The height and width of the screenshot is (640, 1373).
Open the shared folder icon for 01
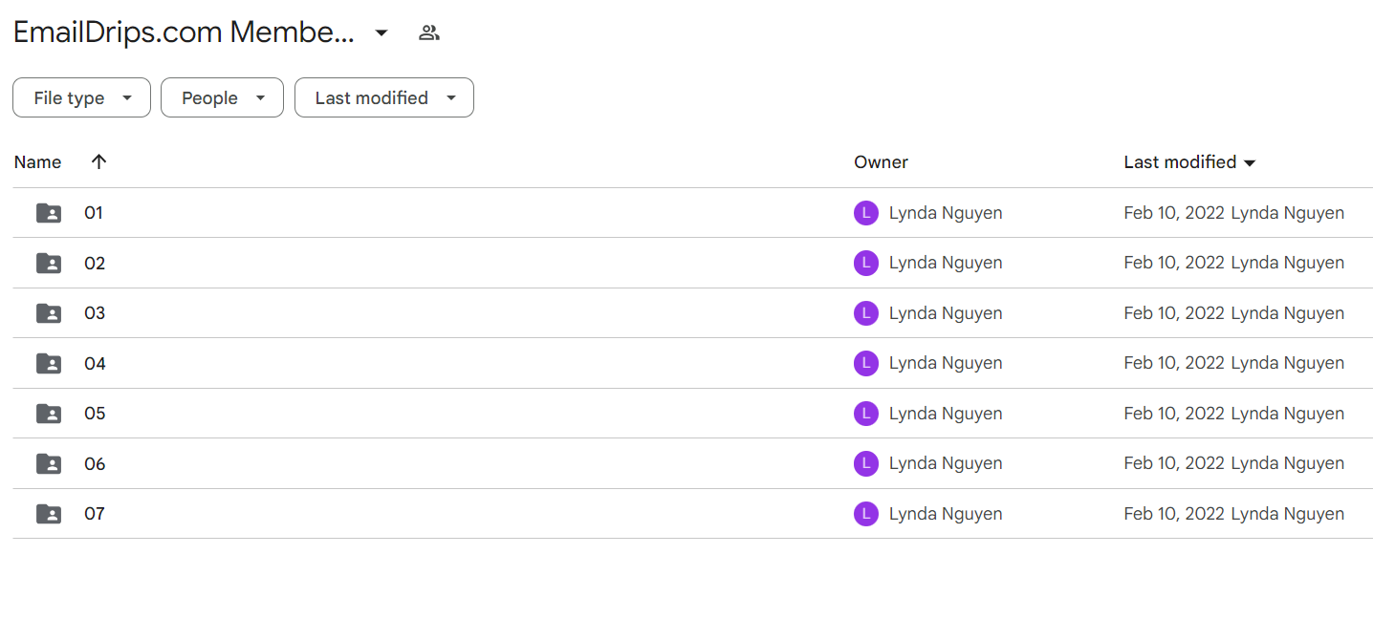tap(49, 213)
